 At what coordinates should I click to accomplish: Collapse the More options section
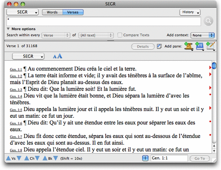9,29
